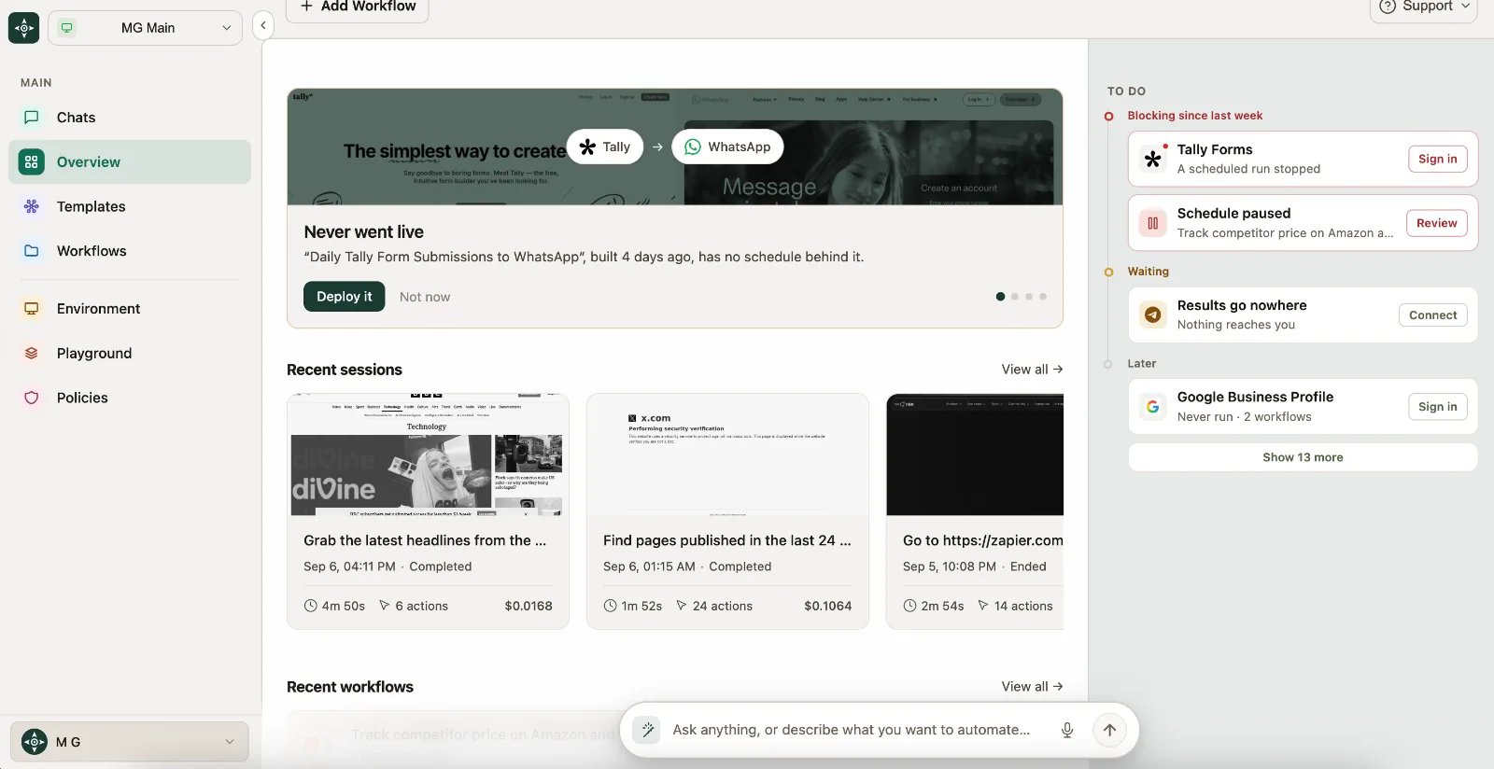The width and height of the screenshot is (1494, 769).
Task: Click the 'Go to https://zapier.com' session title
Action: pyautogui.click(x=983, y=540)
